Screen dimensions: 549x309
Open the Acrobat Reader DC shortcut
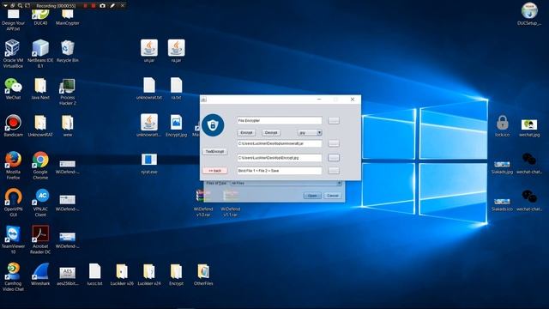tap(40, 239)
